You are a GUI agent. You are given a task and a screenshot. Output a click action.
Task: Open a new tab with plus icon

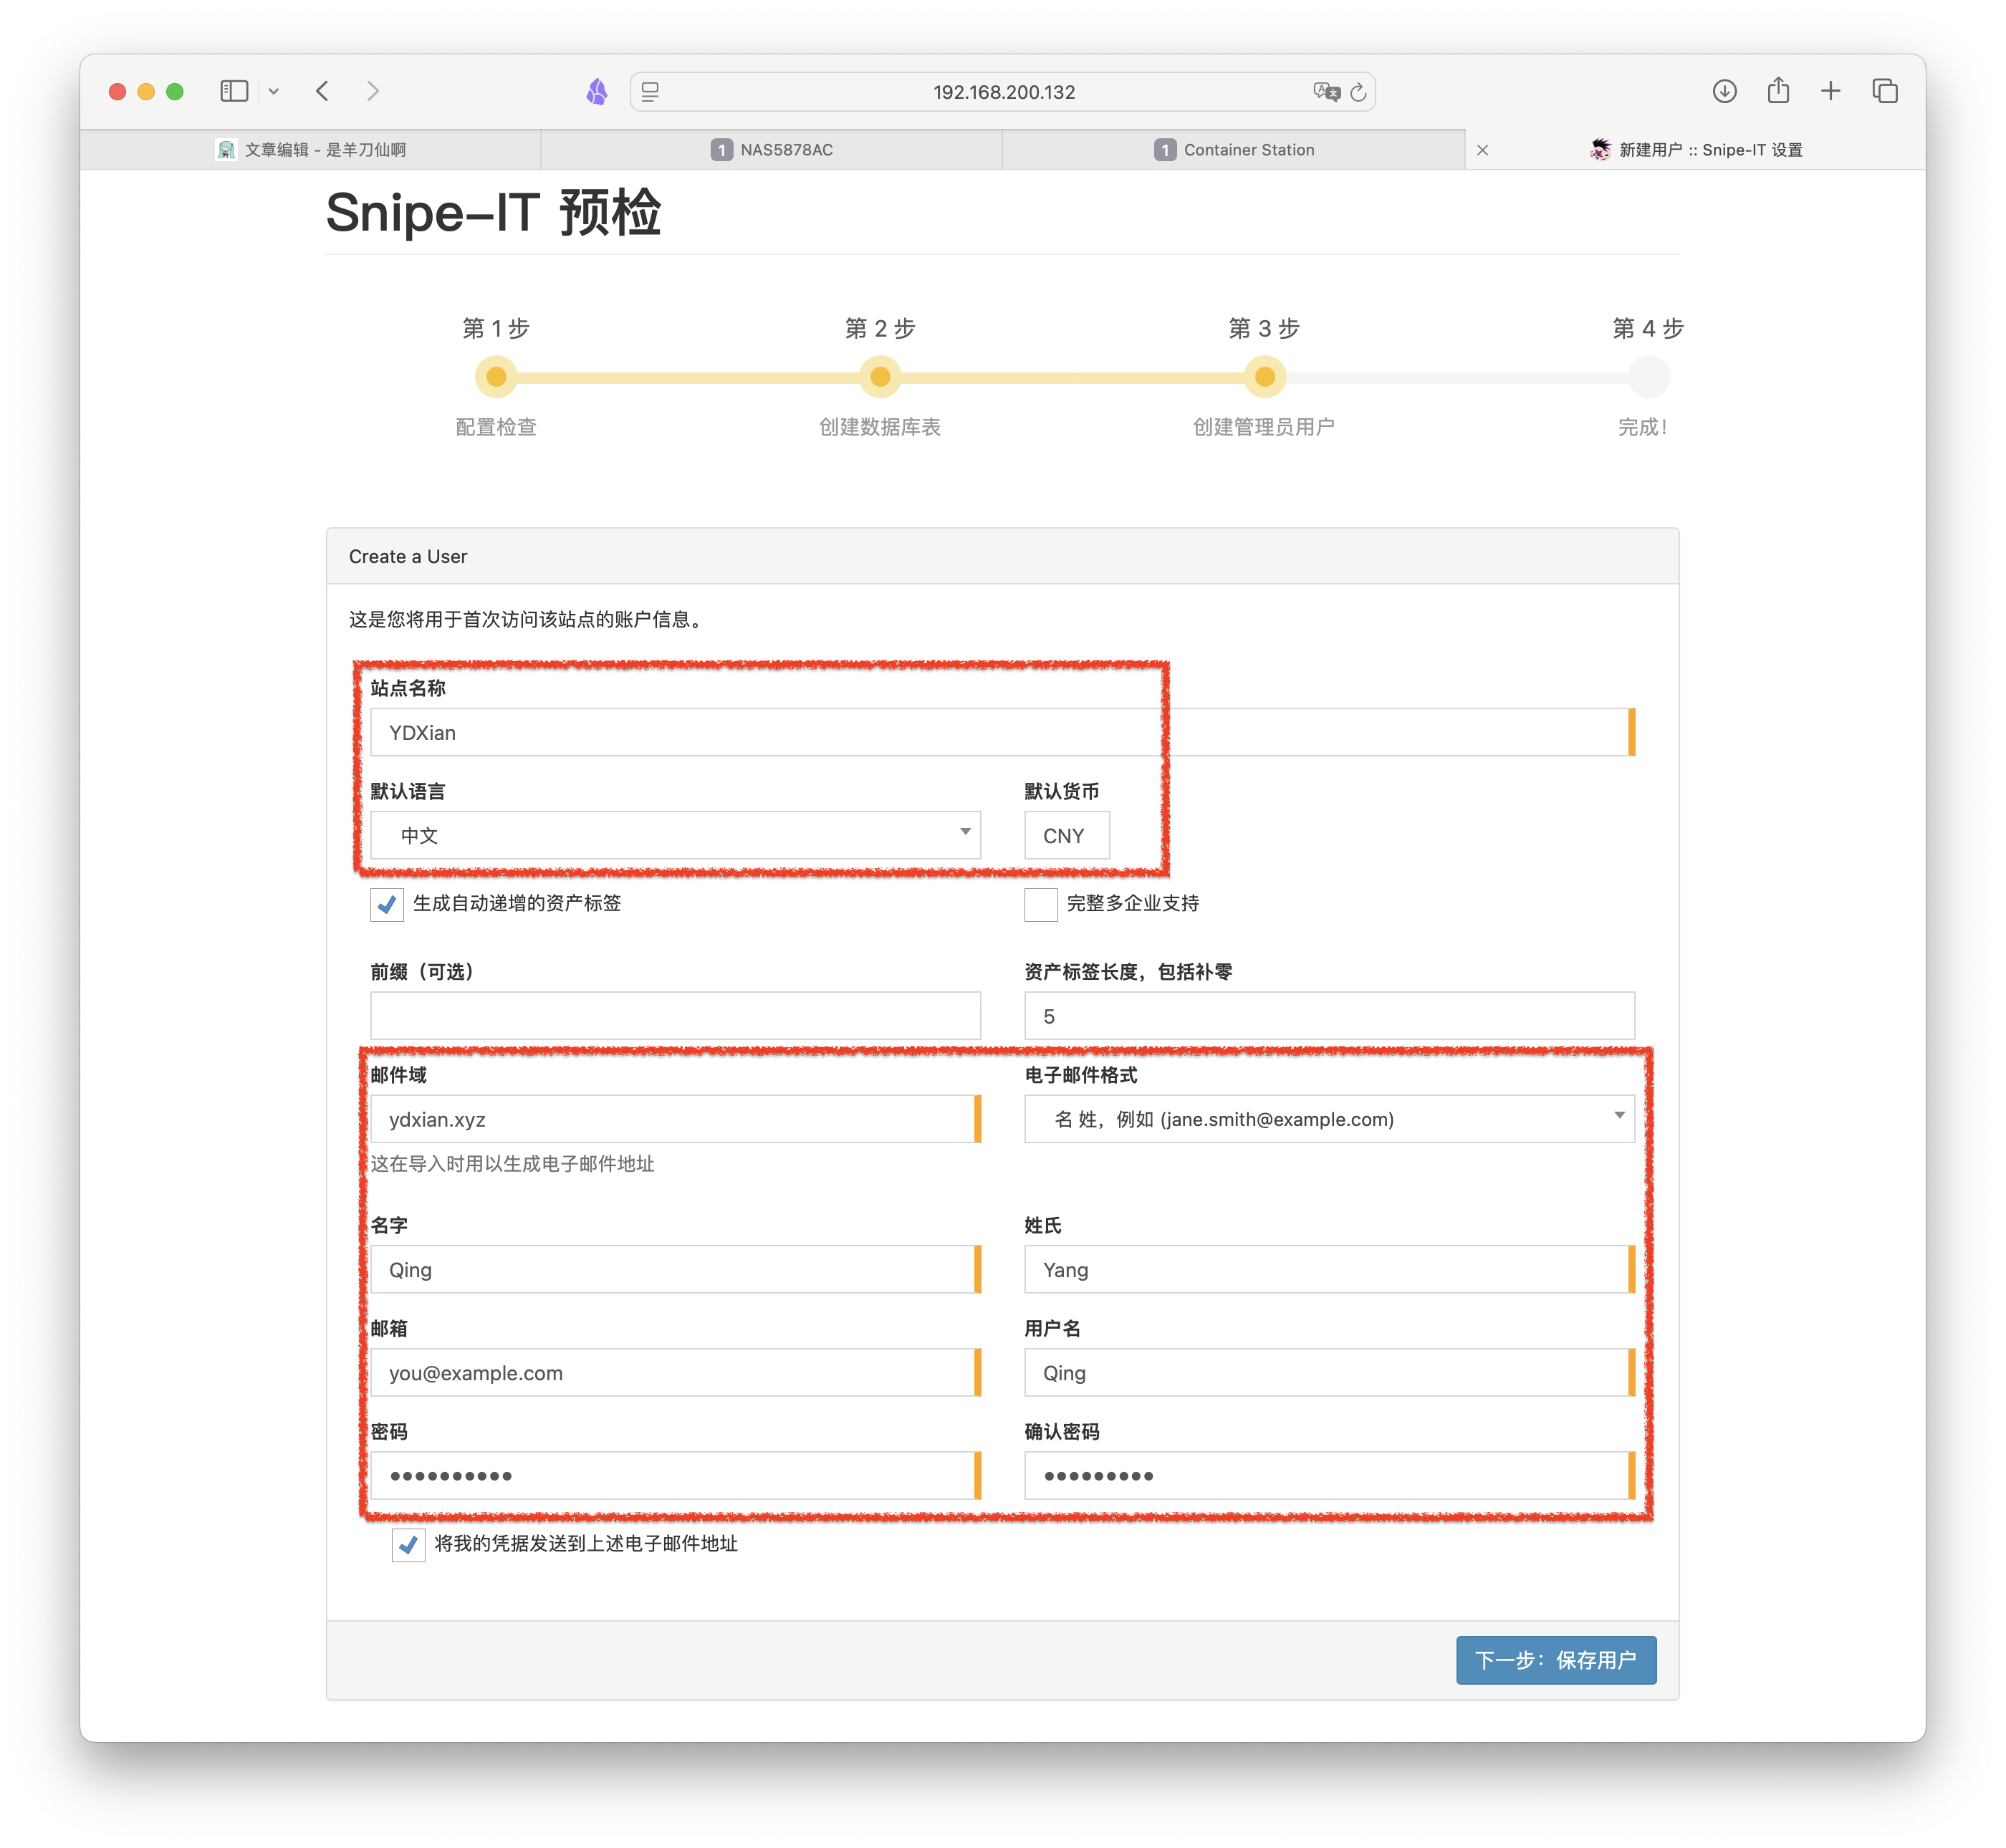click(x=1830, y=91)
